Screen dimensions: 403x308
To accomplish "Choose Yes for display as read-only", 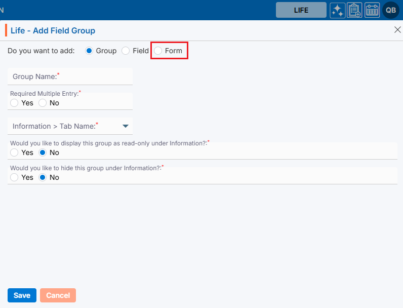I will tap(14, 152).
